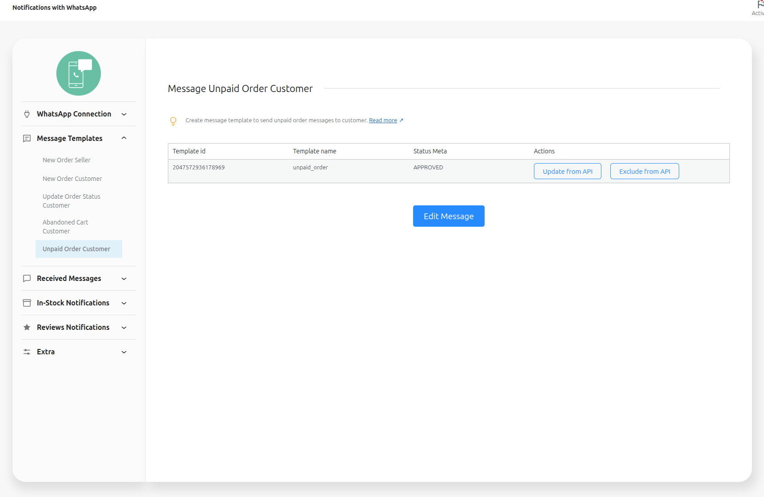The height and width of the screenshot is (497, 764).
Task: Click the Reviews Notifications star icon
Action: coord(27,328)
